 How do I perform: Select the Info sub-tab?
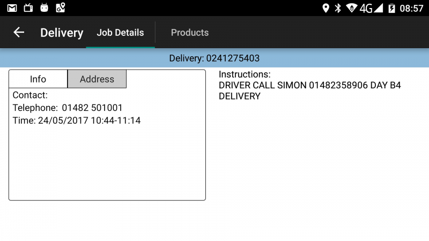(38, 79)
